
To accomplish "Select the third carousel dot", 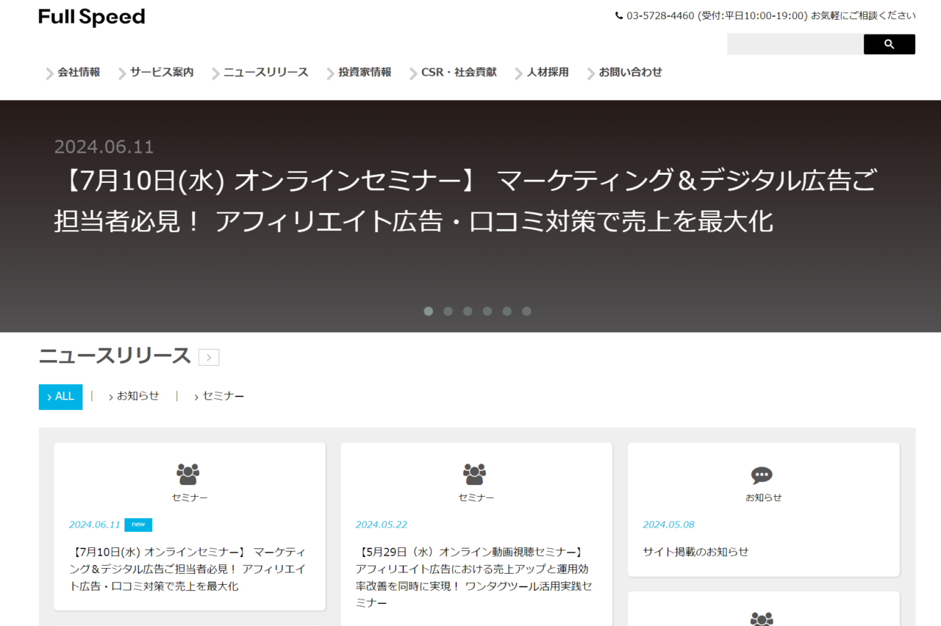I will tap(468, 311).
